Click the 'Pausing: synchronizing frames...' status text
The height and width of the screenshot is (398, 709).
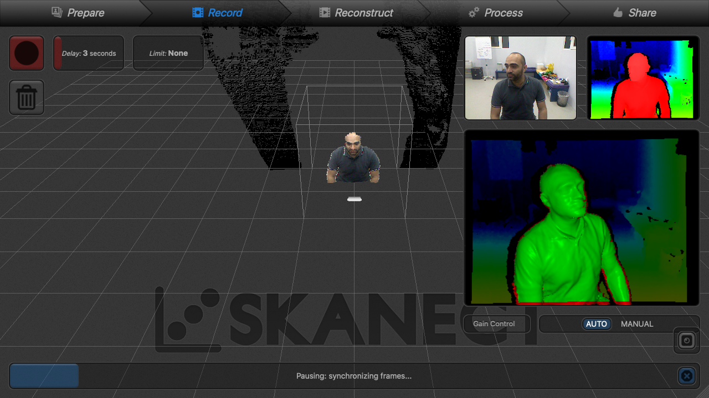[x=354, y=376]
